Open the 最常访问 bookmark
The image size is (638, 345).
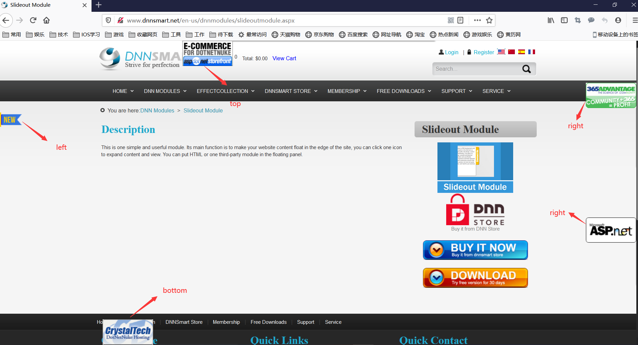click(x=252, y=35)
